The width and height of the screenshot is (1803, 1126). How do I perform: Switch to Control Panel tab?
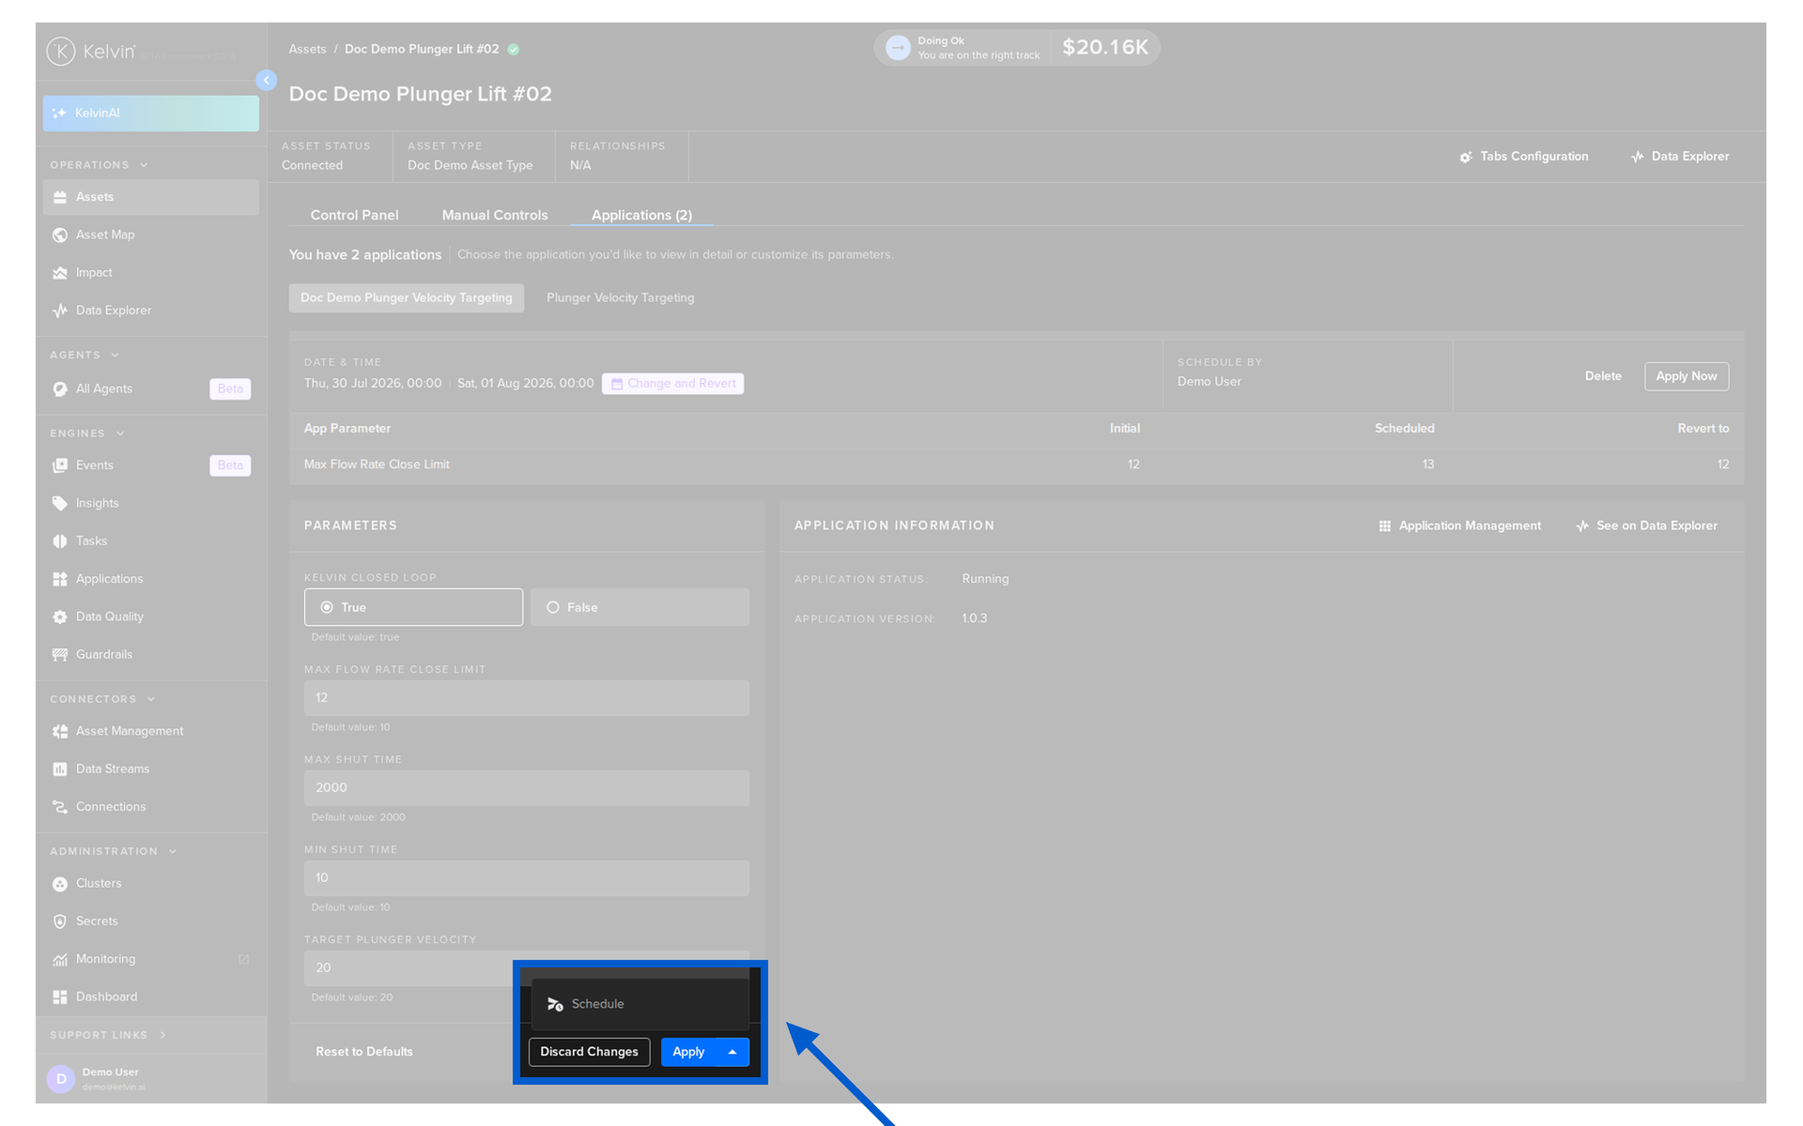(x=354, y=215)
